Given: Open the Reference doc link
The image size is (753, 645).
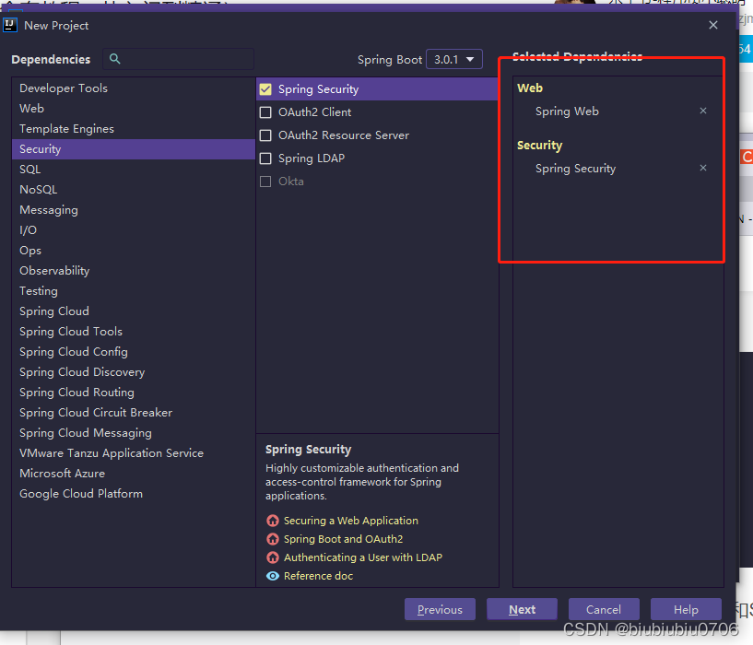Looking at the screenshot, I should tap(318, 576).
